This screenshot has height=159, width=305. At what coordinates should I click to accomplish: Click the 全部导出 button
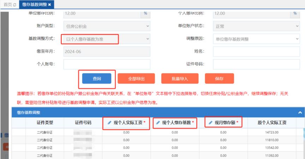click(136, 78)
